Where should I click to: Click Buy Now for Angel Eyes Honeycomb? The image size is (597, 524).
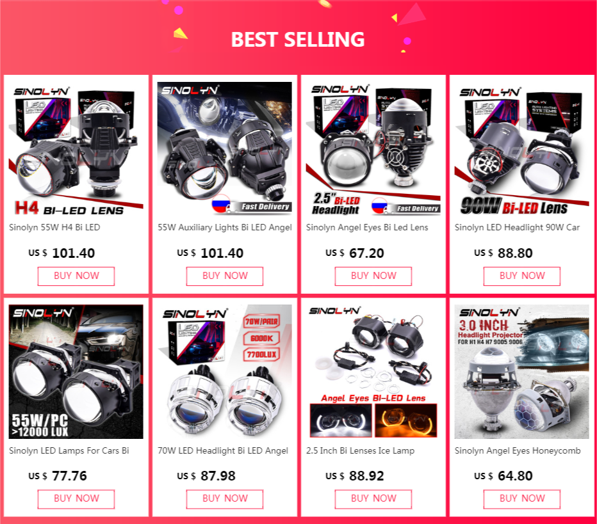[521, 499]
